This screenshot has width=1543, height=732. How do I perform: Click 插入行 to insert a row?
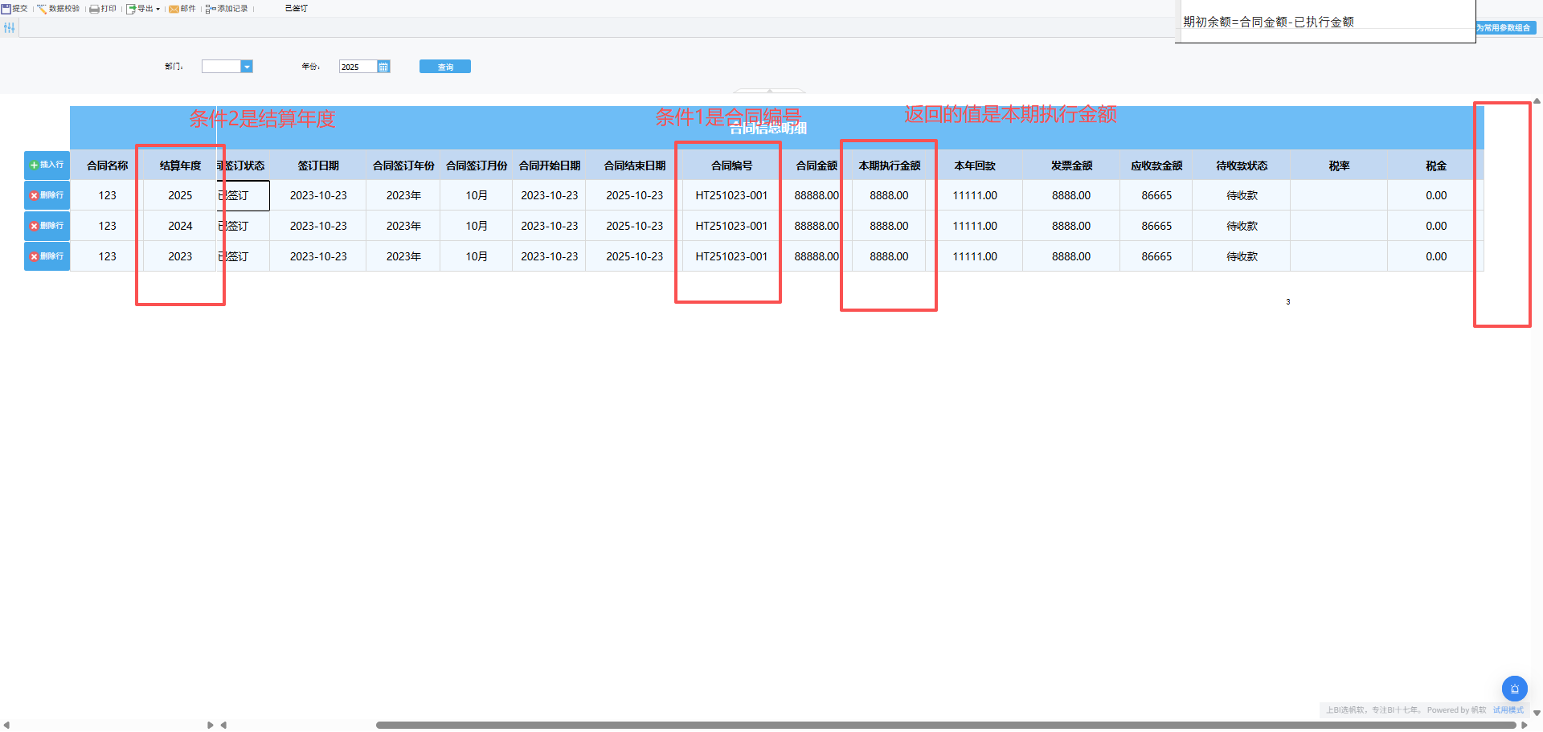pyautogui.click(x=47, y=165)
